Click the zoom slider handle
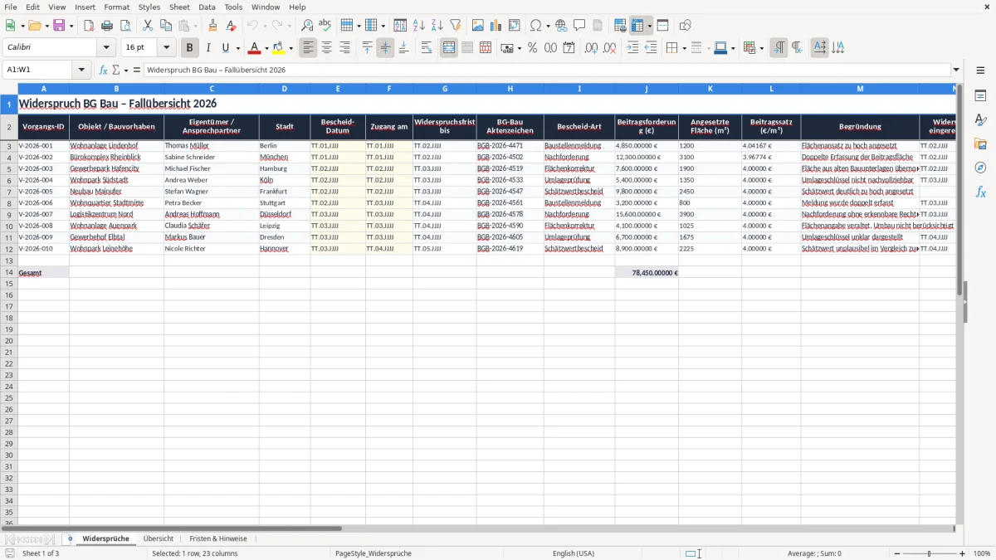996x560 pixels. [x=930, y=553]
